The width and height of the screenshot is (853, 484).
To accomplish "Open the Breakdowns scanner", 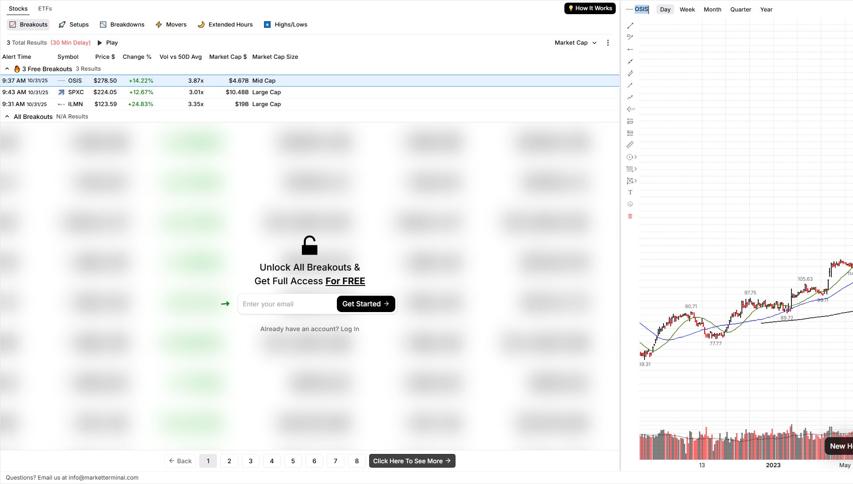I will coord(122,24).
